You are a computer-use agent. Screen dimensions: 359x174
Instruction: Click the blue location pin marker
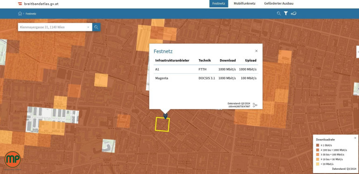click(x=166, y=116)
